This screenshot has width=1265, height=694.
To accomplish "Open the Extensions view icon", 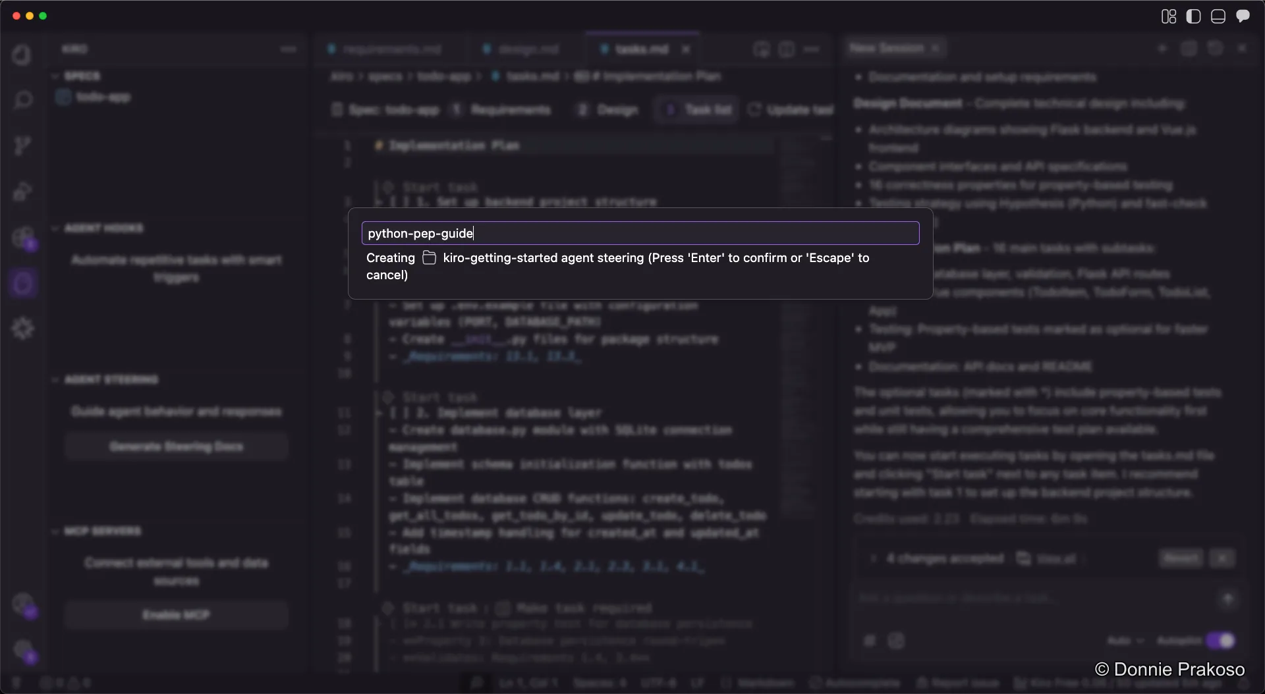I will click(x=23, y=239).
